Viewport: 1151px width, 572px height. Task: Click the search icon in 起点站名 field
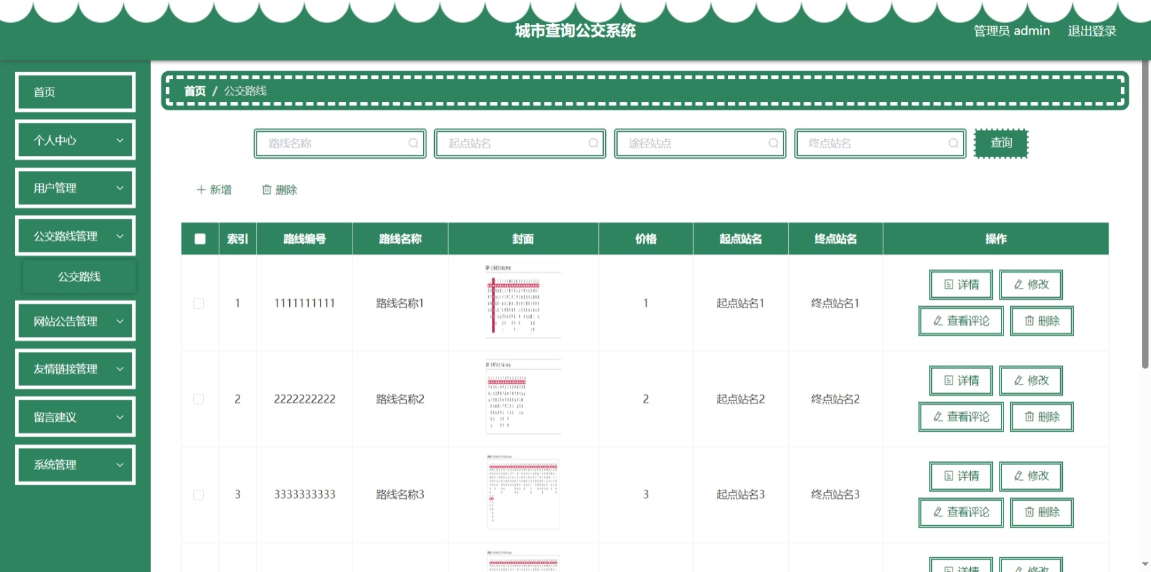[593, 143]
